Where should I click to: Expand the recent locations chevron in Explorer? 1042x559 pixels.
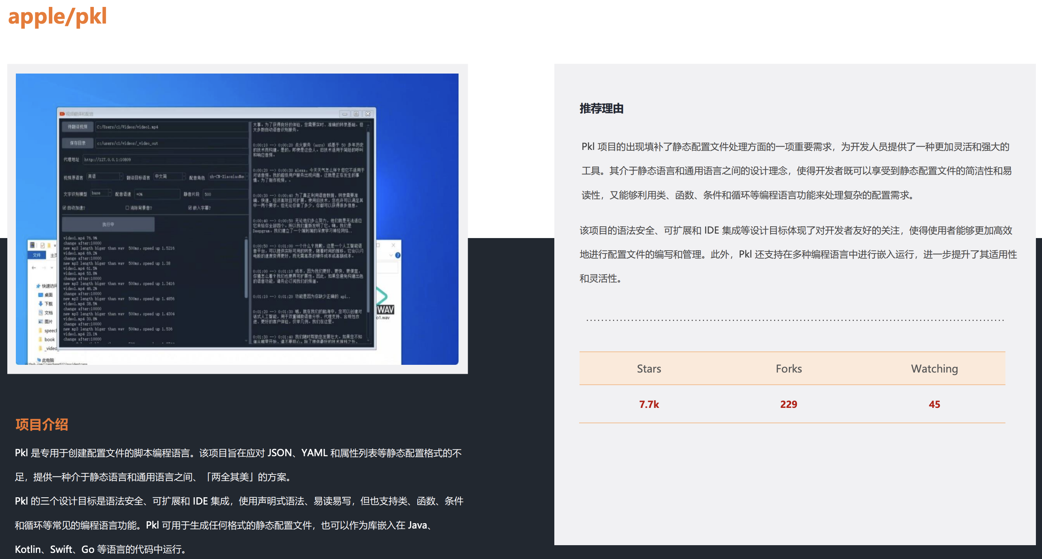52,268
